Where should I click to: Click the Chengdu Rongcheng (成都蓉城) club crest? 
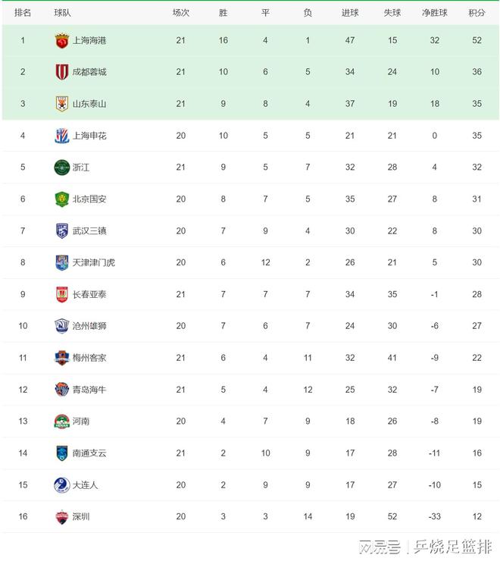coord(61,72)
